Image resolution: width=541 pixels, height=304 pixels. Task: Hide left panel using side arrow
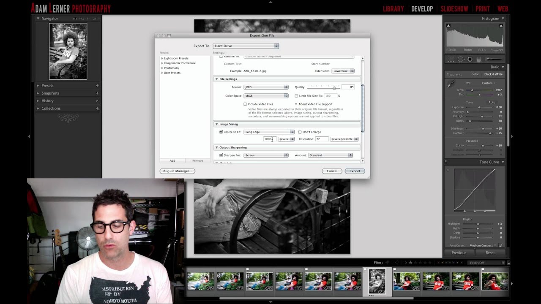[x=29, y=136]
